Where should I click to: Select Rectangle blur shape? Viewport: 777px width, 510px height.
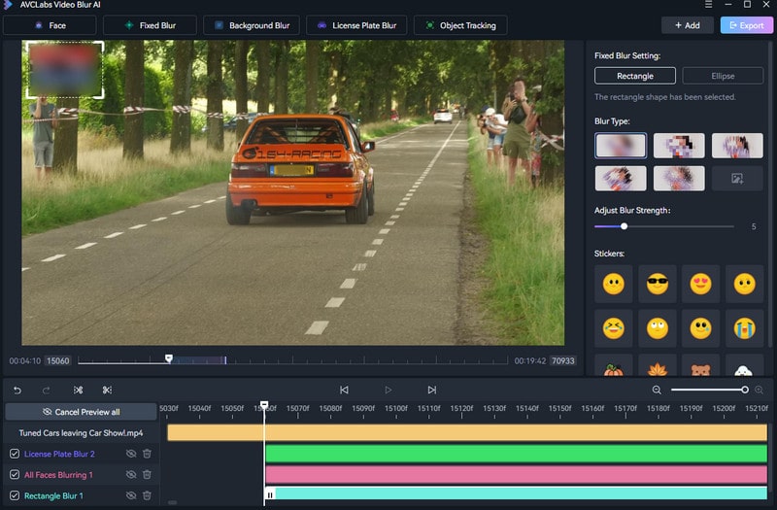[635, 76]
